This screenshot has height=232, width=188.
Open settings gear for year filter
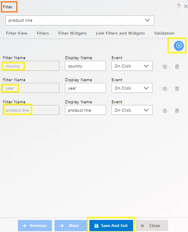coord(165,89)
